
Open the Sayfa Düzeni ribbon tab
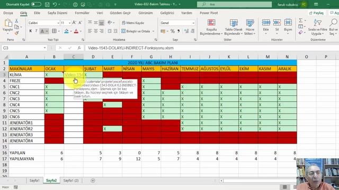click(x=57, y=13)
